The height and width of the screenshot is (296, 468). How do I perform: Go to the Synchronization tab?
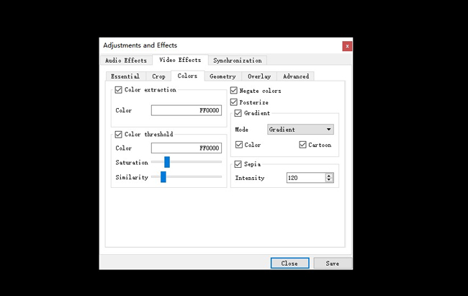(238, 60)
